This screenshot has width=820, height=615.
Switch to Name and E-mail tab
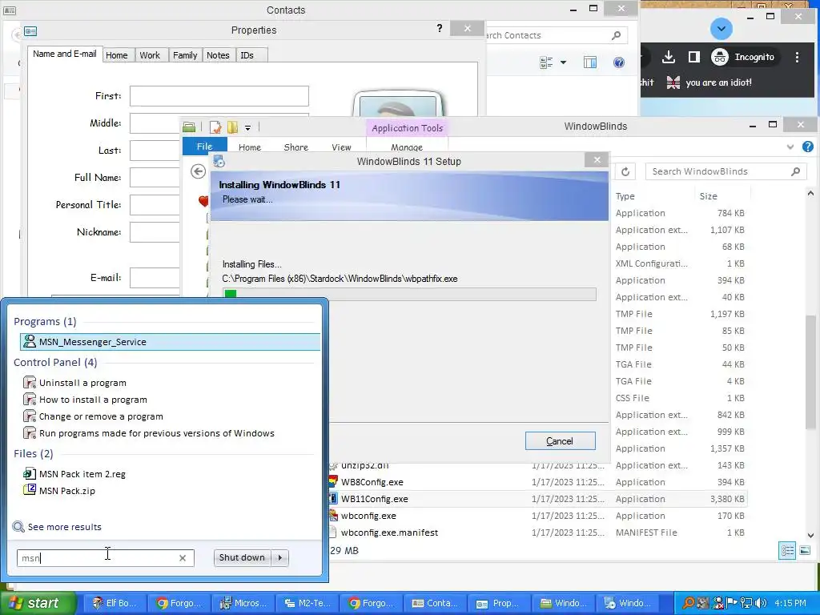(x=64, y=54)
